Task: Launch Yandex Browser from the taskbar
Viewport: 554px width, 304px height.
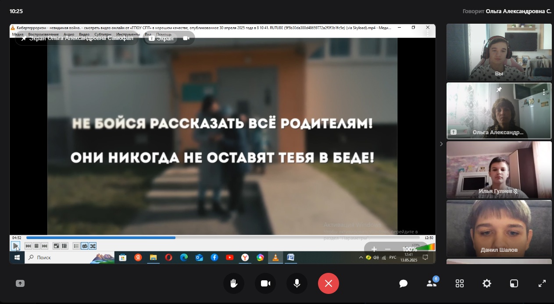Action: pos(245,258)
